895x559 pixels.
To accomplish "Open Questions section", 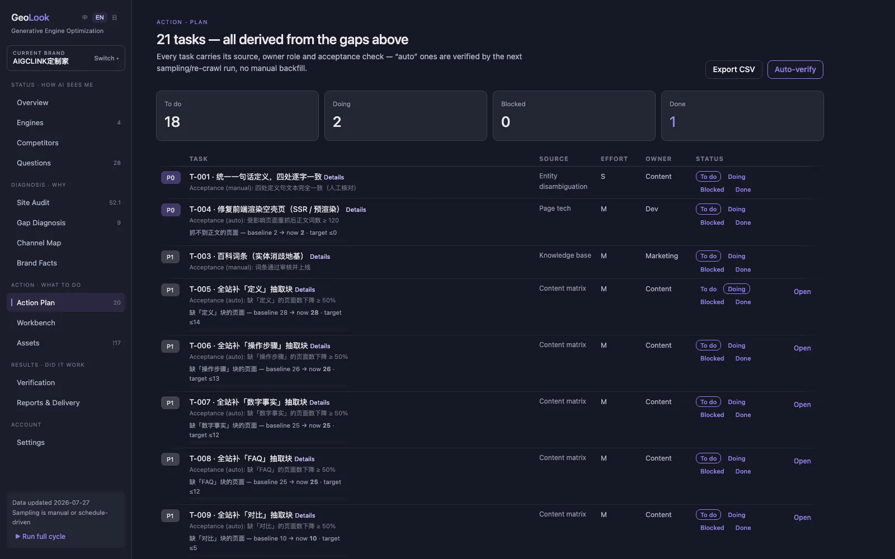I will (x=66, y=163).
